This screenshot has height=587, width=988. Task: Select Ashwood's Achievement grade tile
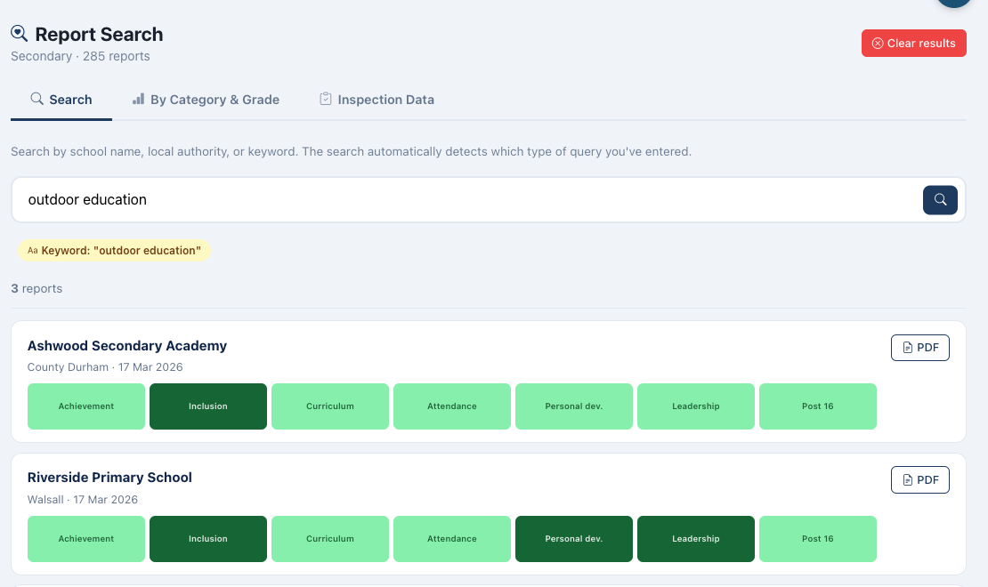86,406
